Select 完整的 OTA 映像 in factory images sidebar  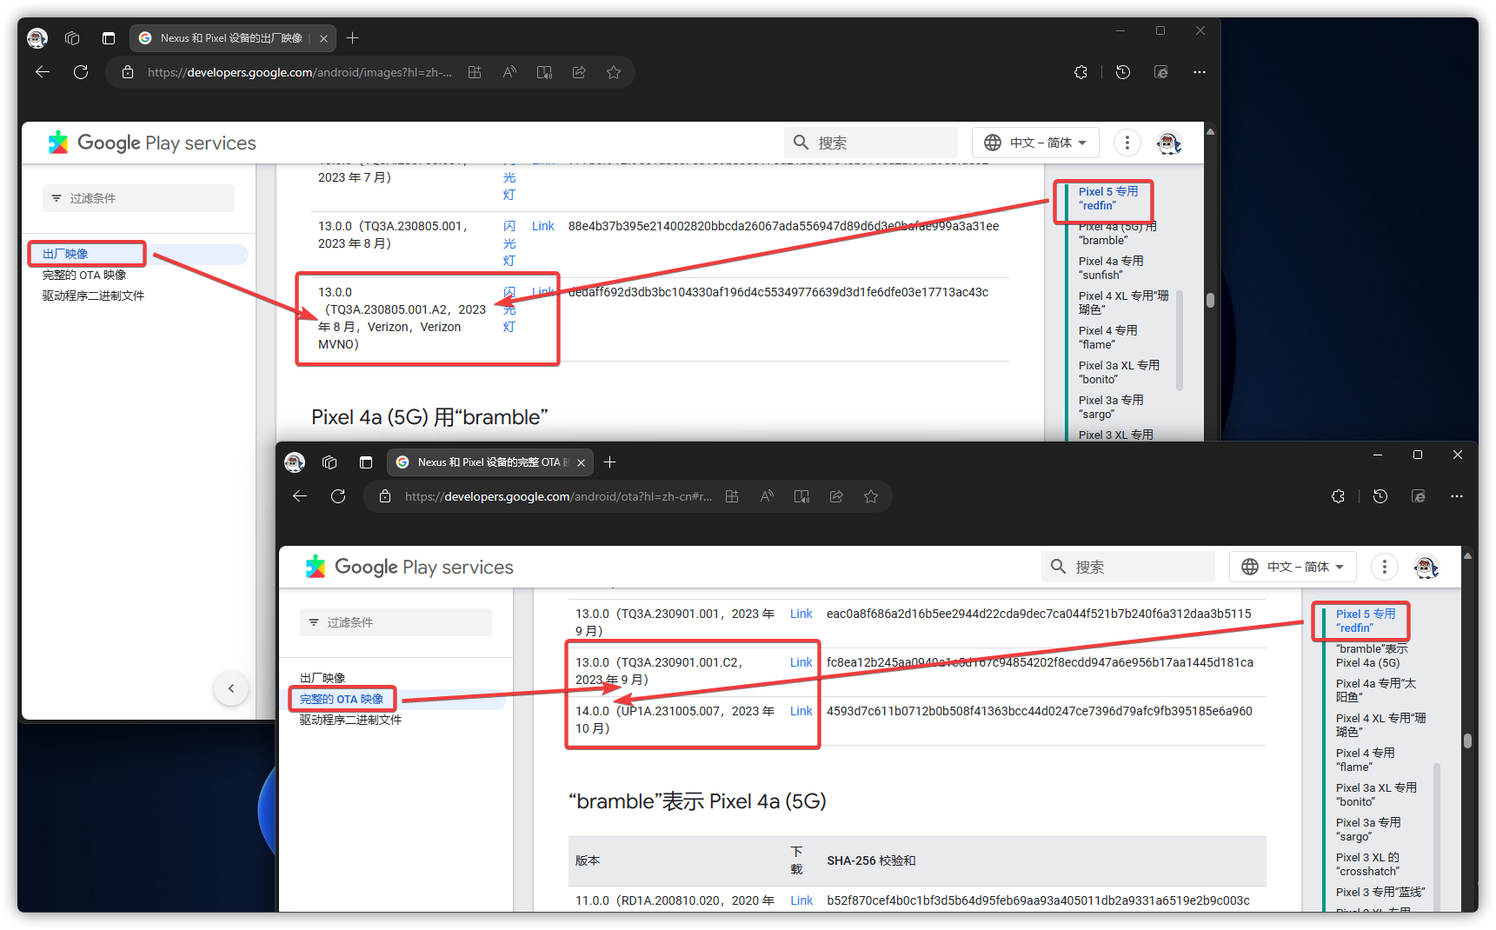(x=84, y=275)
